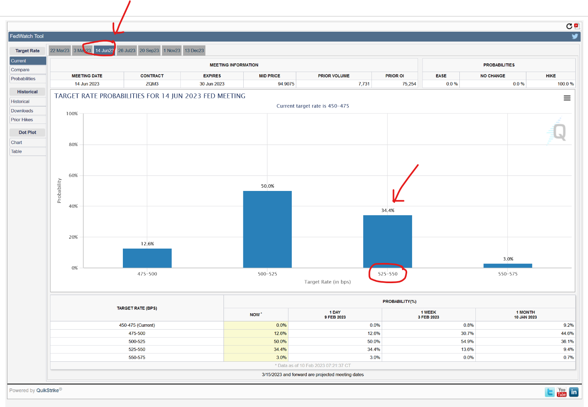Open the Dot Plot Chart item
The image size is (588, 407).
[17, 142]
